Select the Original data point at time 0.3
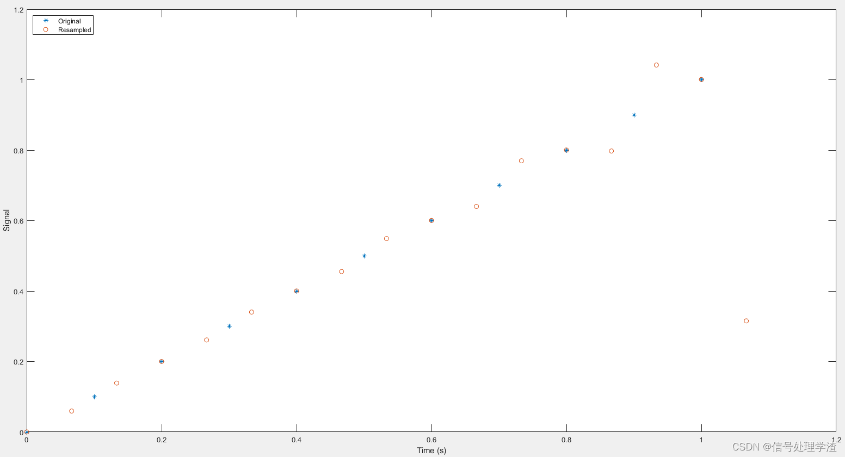 pyautogui.click(x=229, y=326)
